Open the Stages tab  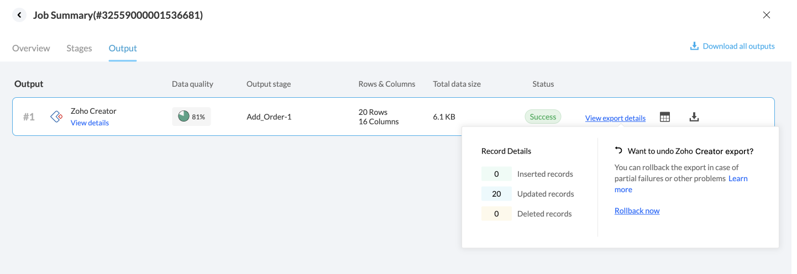coord(79,48)
